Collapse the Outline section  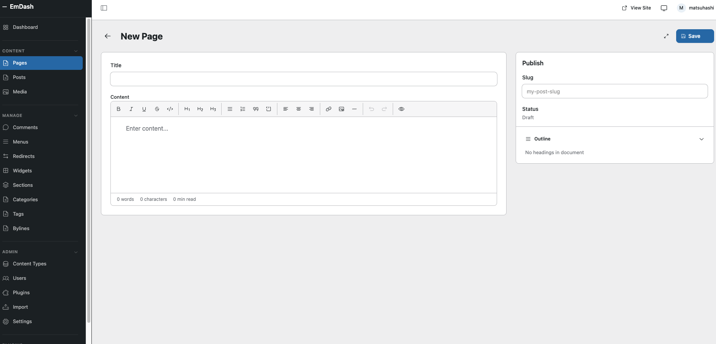tap(701, 139)
